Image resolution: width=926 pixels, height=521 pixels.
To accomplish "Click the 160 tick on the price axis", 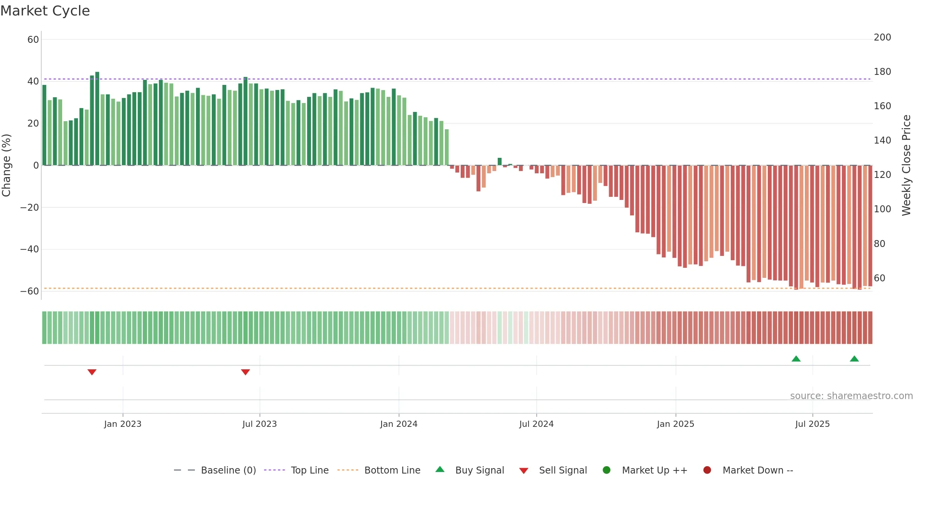I will (882, 106).
